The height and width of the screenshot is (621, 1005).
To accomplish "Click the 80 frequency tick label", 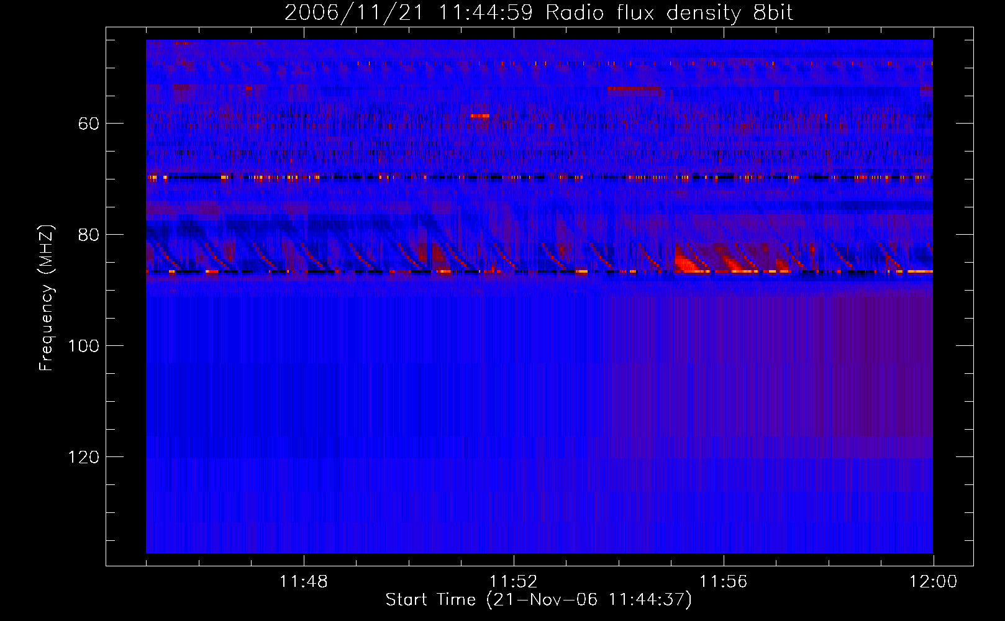I will tap(88, 235).
